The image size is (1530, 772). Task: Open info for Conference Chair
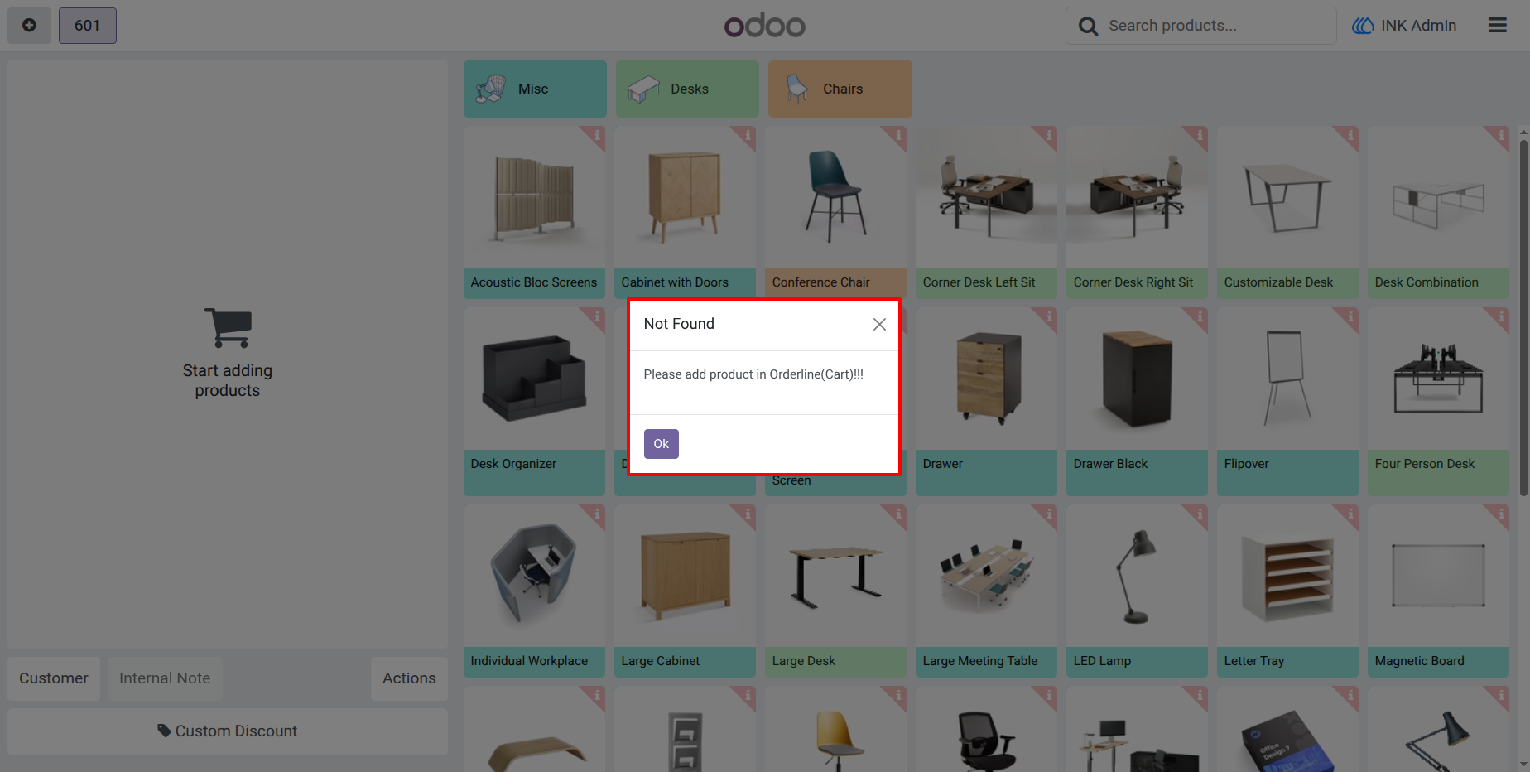pyautogui.click(x=897, y=136)
